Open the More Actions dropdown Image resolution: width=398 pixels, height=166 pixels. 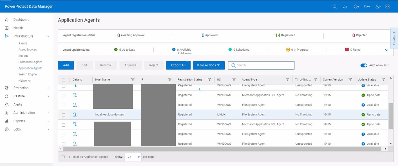[208, 65]
